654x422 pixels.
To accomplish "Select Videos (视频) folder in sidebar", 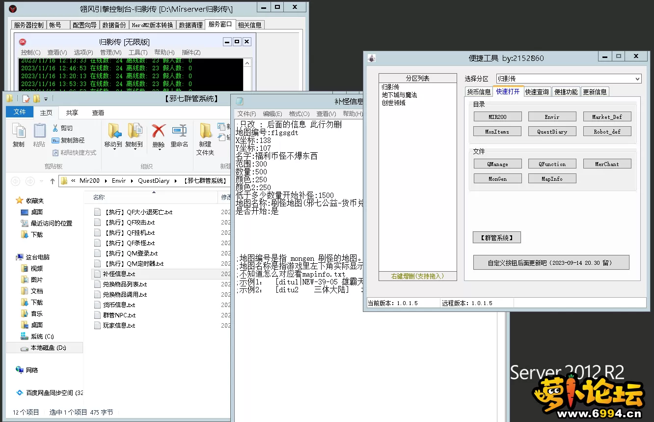I will pyautogui.click(x=32, y=268).
